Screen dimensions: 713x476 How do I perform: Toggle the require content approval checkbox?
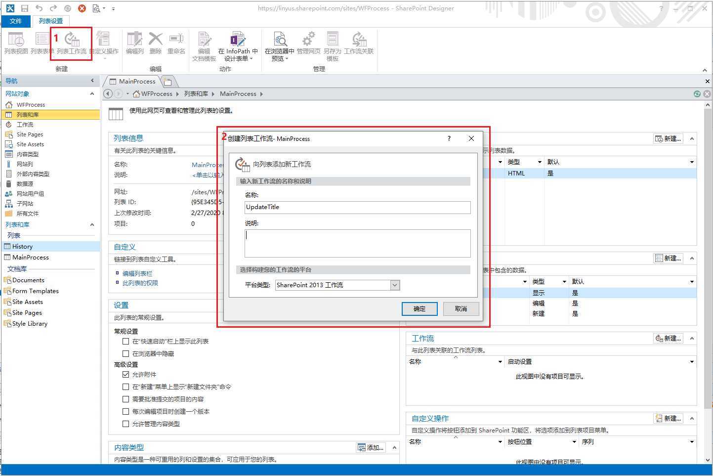pyautogui.click(x=126, y=399)
